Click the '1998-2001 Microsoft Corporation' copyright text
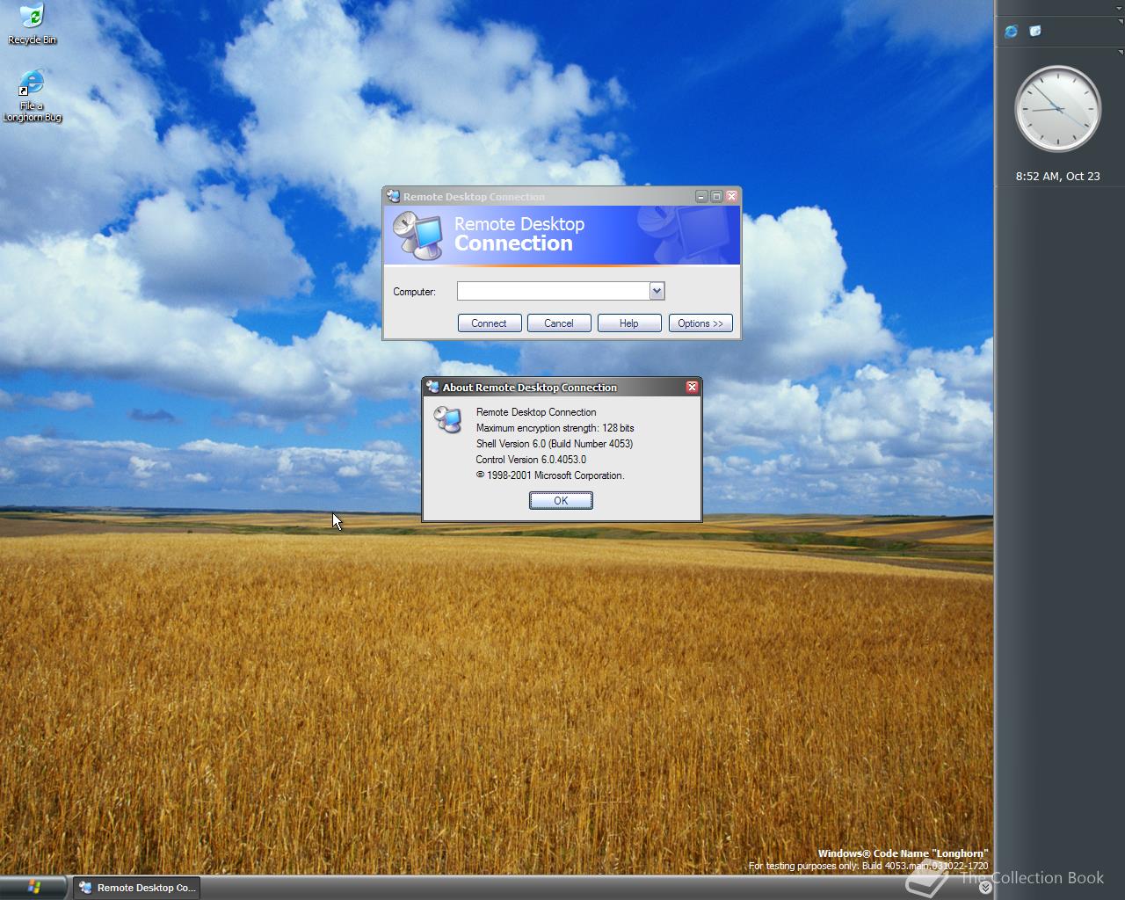This screenshot has height=900, width=1125. 550,475
